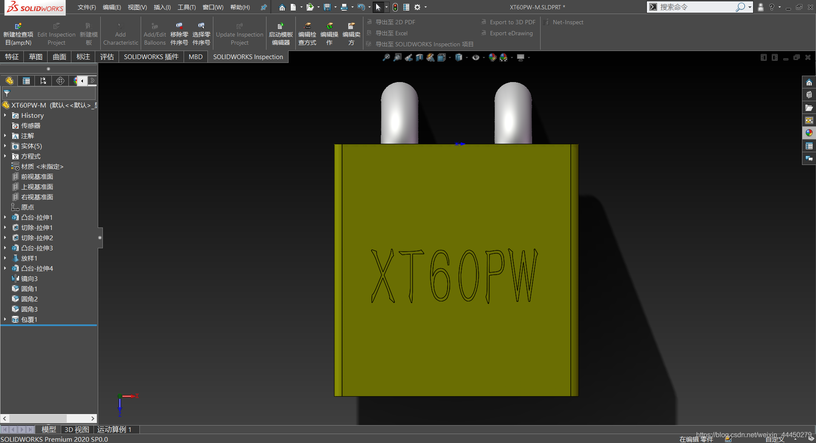
Task: Expand the 注解 annotations folder
Action: [x=5, y=136]
